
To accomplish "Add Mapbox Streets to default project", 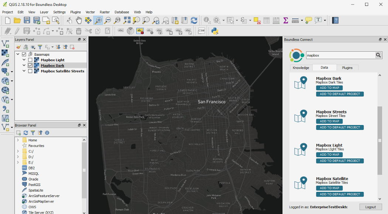I will 340,127.
